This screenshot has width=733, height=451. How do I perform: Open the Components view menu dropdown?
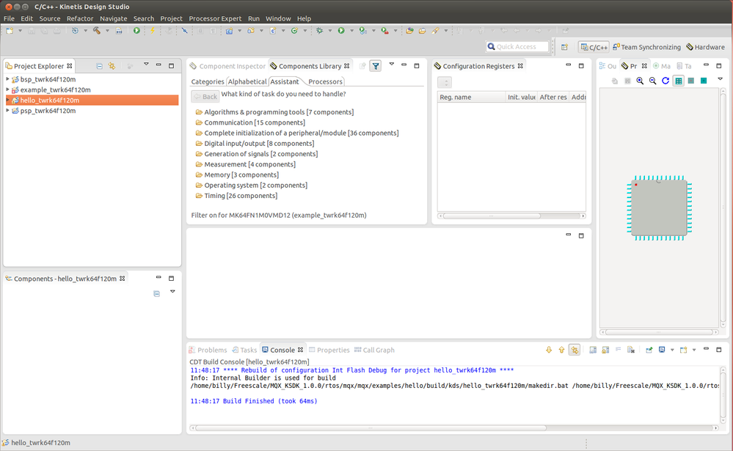[172, 292]
